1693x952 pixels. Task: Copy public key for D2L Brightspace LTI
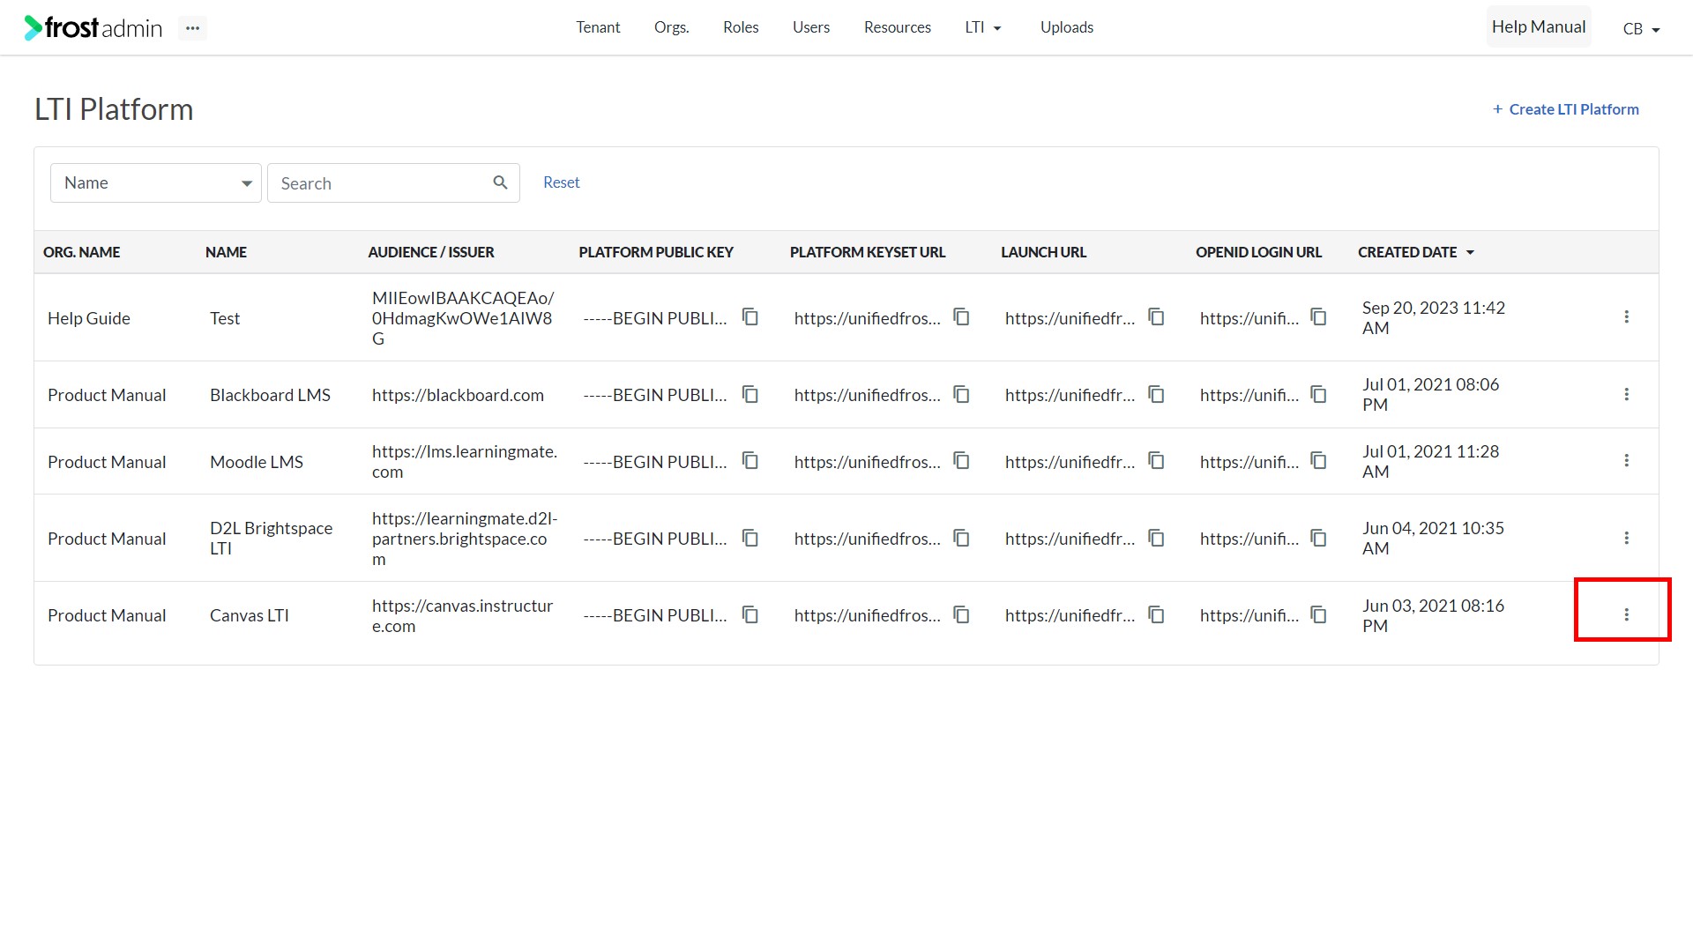click(x=750, y=539)
